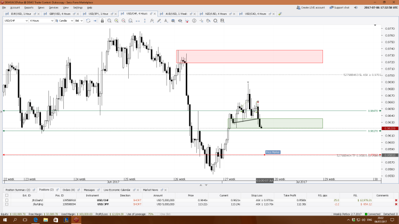Select the pencil drawing tool

tap(159, 21)
